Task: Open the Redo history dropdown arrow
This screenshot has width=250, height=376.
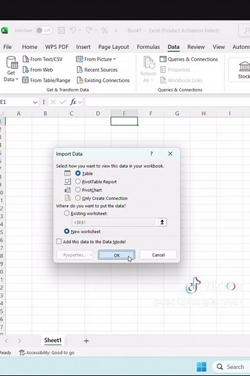Action: pyautogui.click(x=96, y=31)
